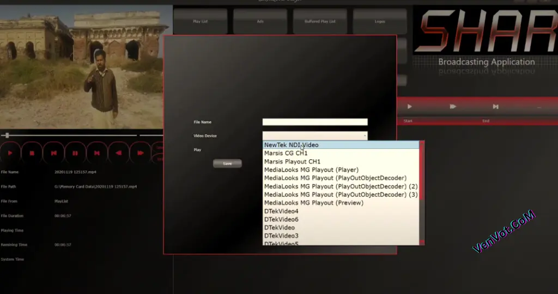Viewport: 558px width, 294px height.
Task: Click the Start column header
Action: [x=408, y=121]
